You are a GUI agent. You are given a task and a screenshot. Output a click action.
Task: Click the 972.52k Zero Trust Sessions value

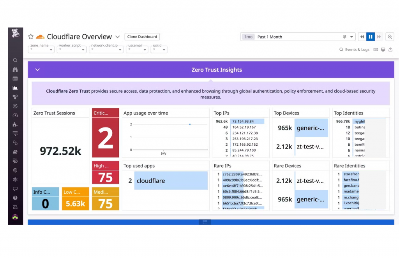[x=60, y=151]
